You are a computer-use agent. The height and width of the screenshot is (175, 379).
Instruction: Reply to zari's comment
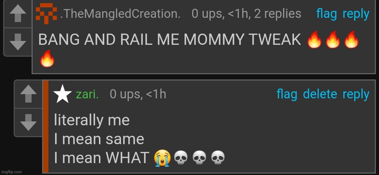tap(356, 94)
